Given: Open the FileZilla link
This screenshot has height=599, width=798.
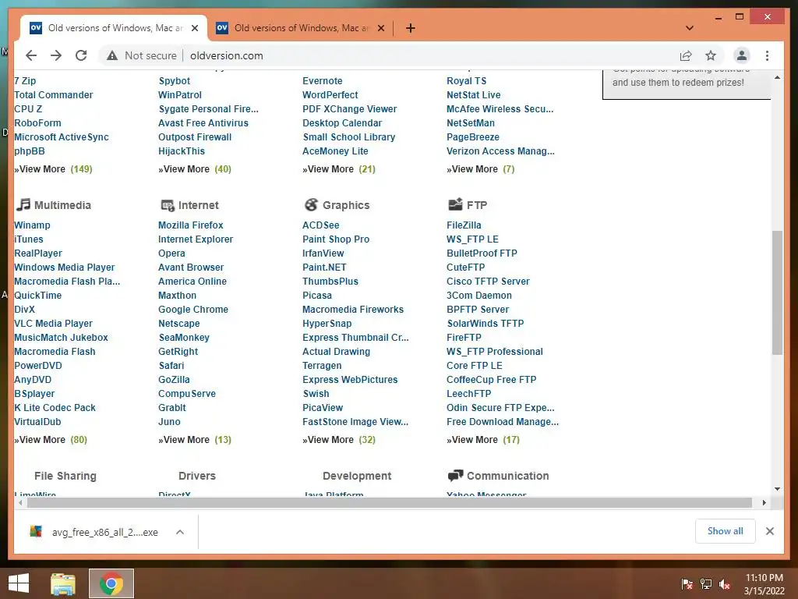Looking at the screenshot, I should 464,225.
